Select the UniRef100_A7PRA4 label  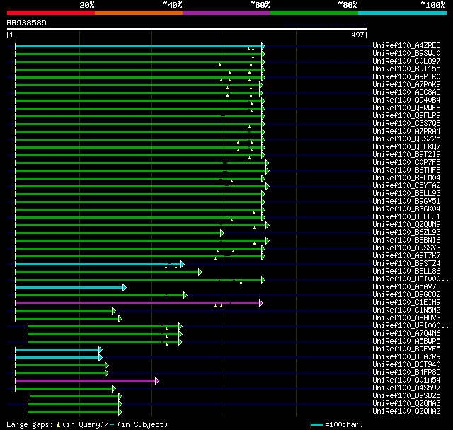(406, 132)
